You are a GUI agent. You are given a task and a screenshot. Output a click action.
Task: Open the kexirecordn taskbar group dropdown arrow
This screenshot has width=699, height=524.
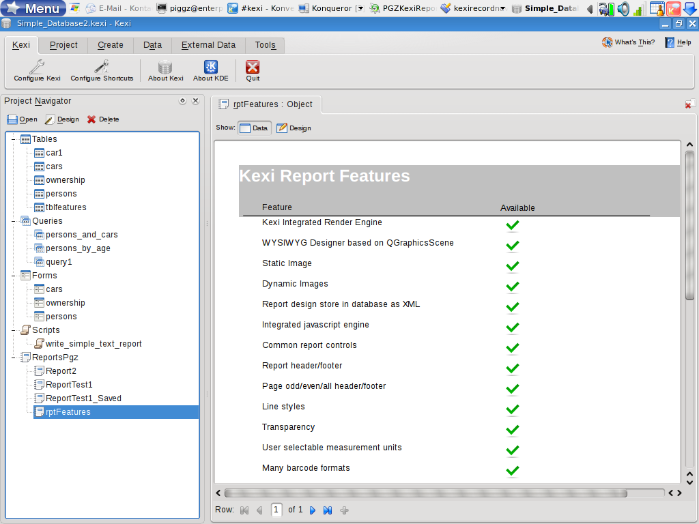(503, 8)
